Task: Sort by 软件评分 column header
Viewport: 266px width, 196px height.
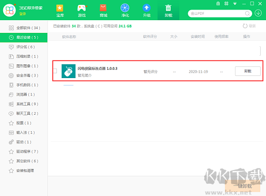Action: tap(150, 37)
